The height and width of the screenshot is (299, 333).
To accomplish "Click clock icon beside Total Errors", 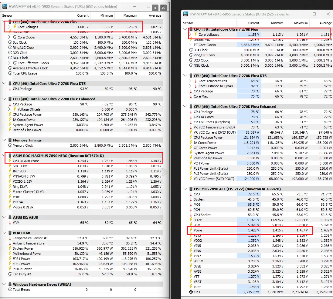I will tap(10, 290).
